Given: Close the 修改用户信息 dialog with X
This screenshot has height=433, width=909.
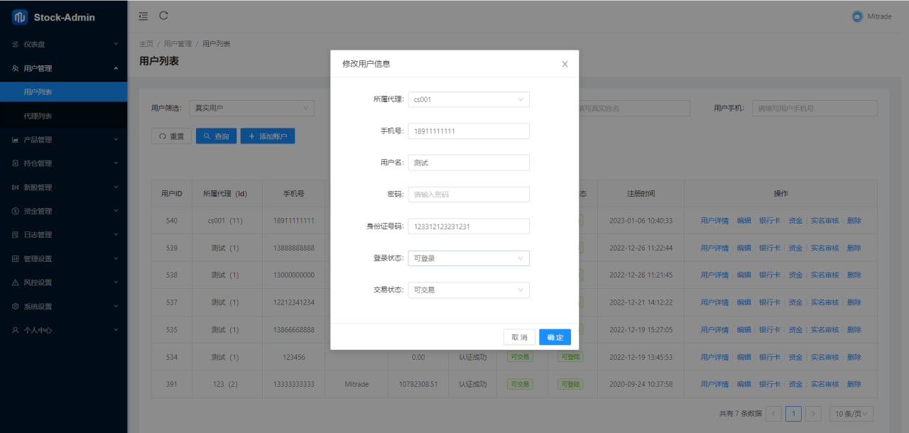Looking at the screenshot, I should coord(565,64).
